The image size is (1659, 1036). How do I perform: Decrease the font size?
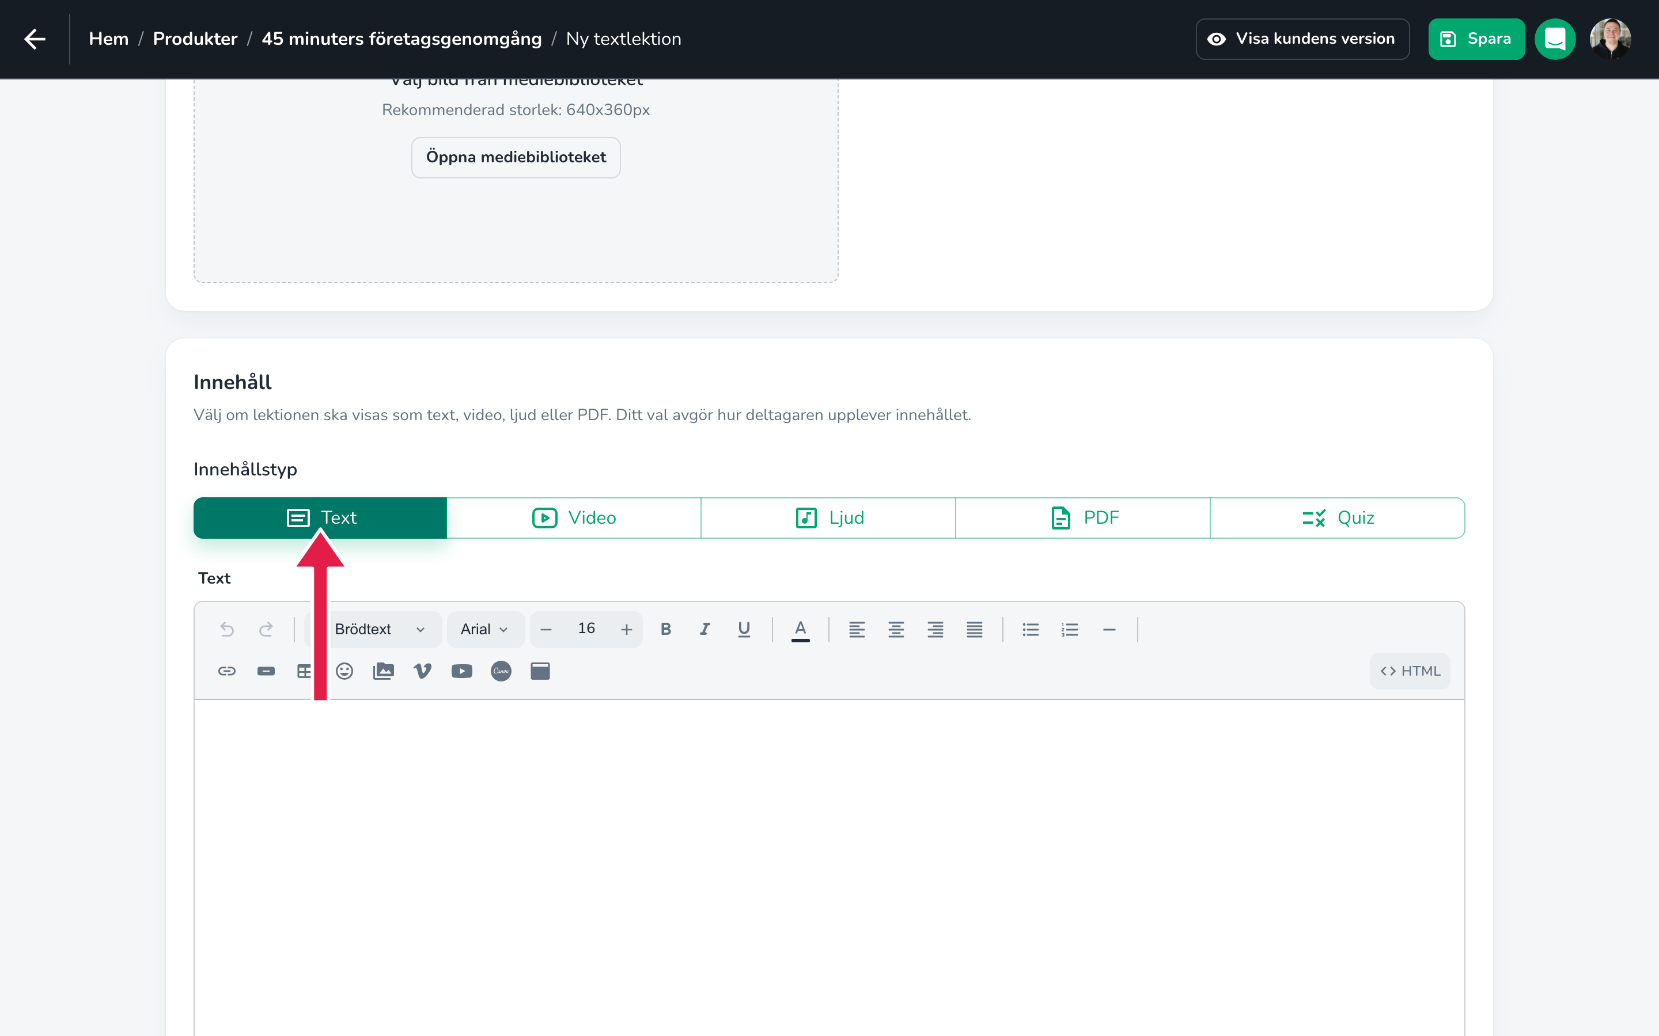[x=546, y=629]
